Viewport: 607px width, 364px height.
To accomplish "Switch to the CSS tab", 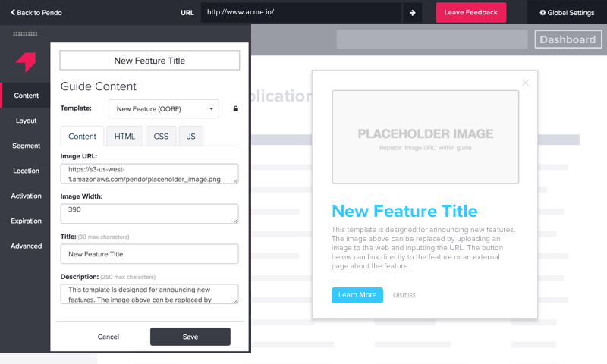I will click(161, 136).
